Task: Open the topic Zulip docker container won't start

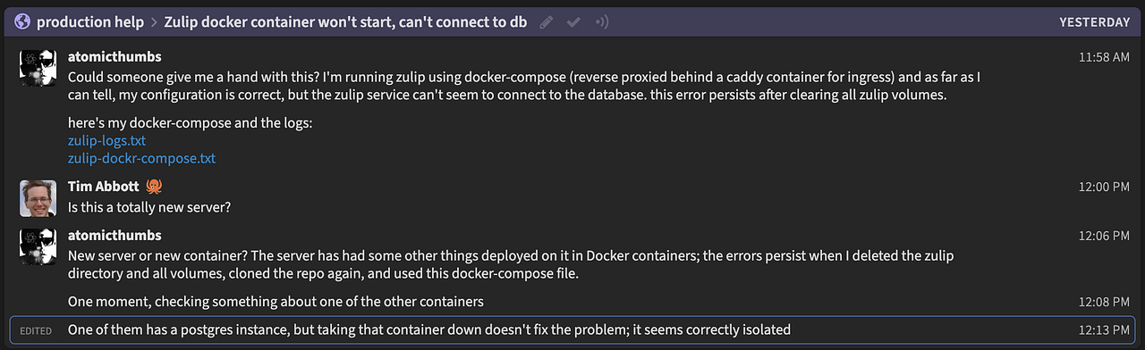Action: (345, 21)
